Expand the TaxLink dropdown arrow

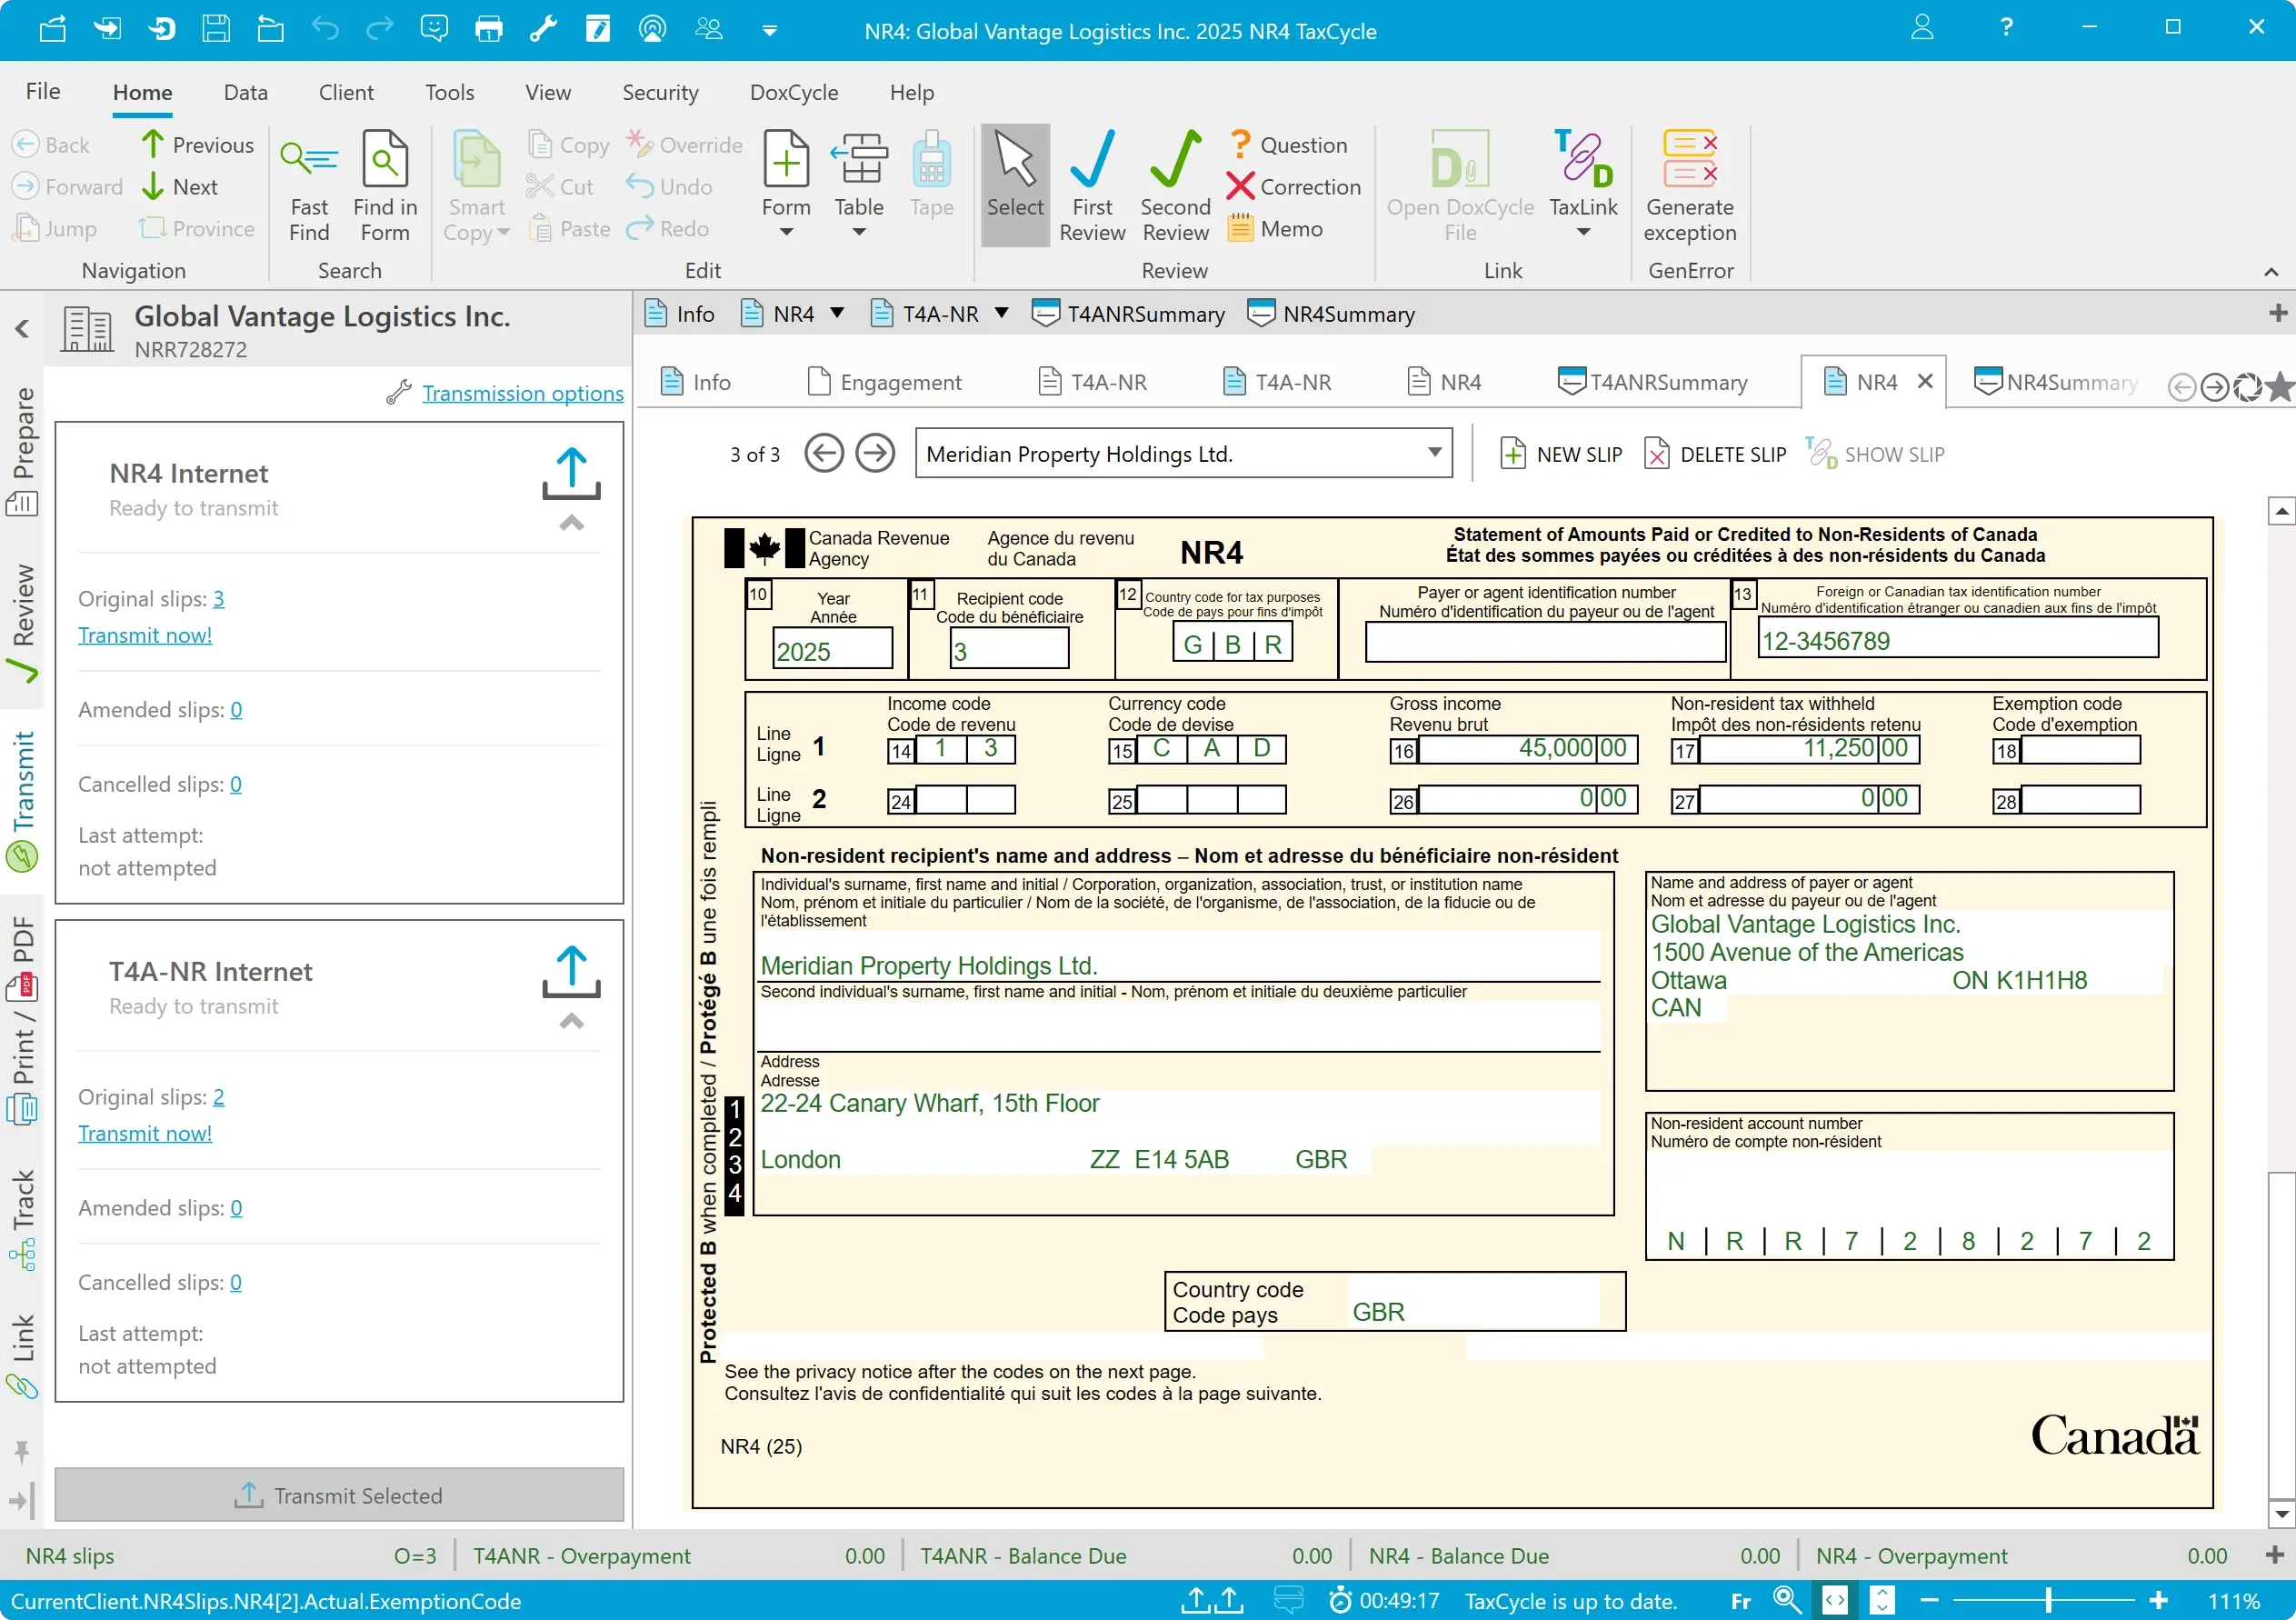[1582, 233]
